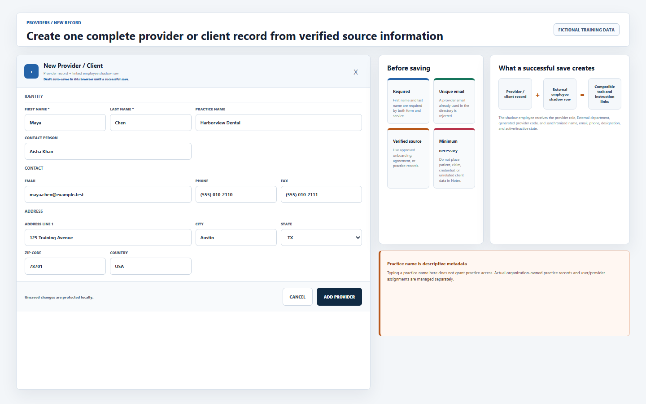Edit the Contact Person field Aisha Khan
Screen dimensions: 646x404
coord(108,151)
